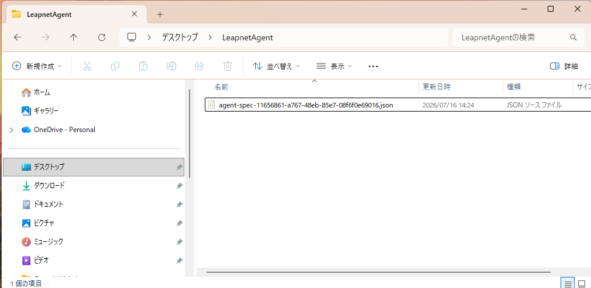
Task: Click the PC monitor icon in address bar
Action: (132, 37)
